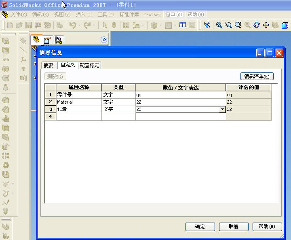Click the 文字 type cell in 零件号 row

pyautogui.click(x=118, y=95)
